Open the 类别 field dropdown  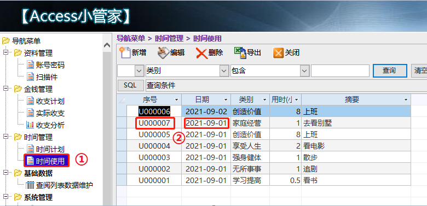click(224, 71)
